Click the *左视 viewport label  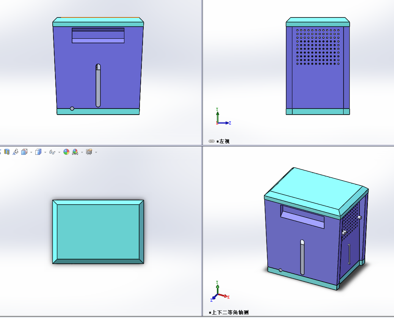click(223, 141)
